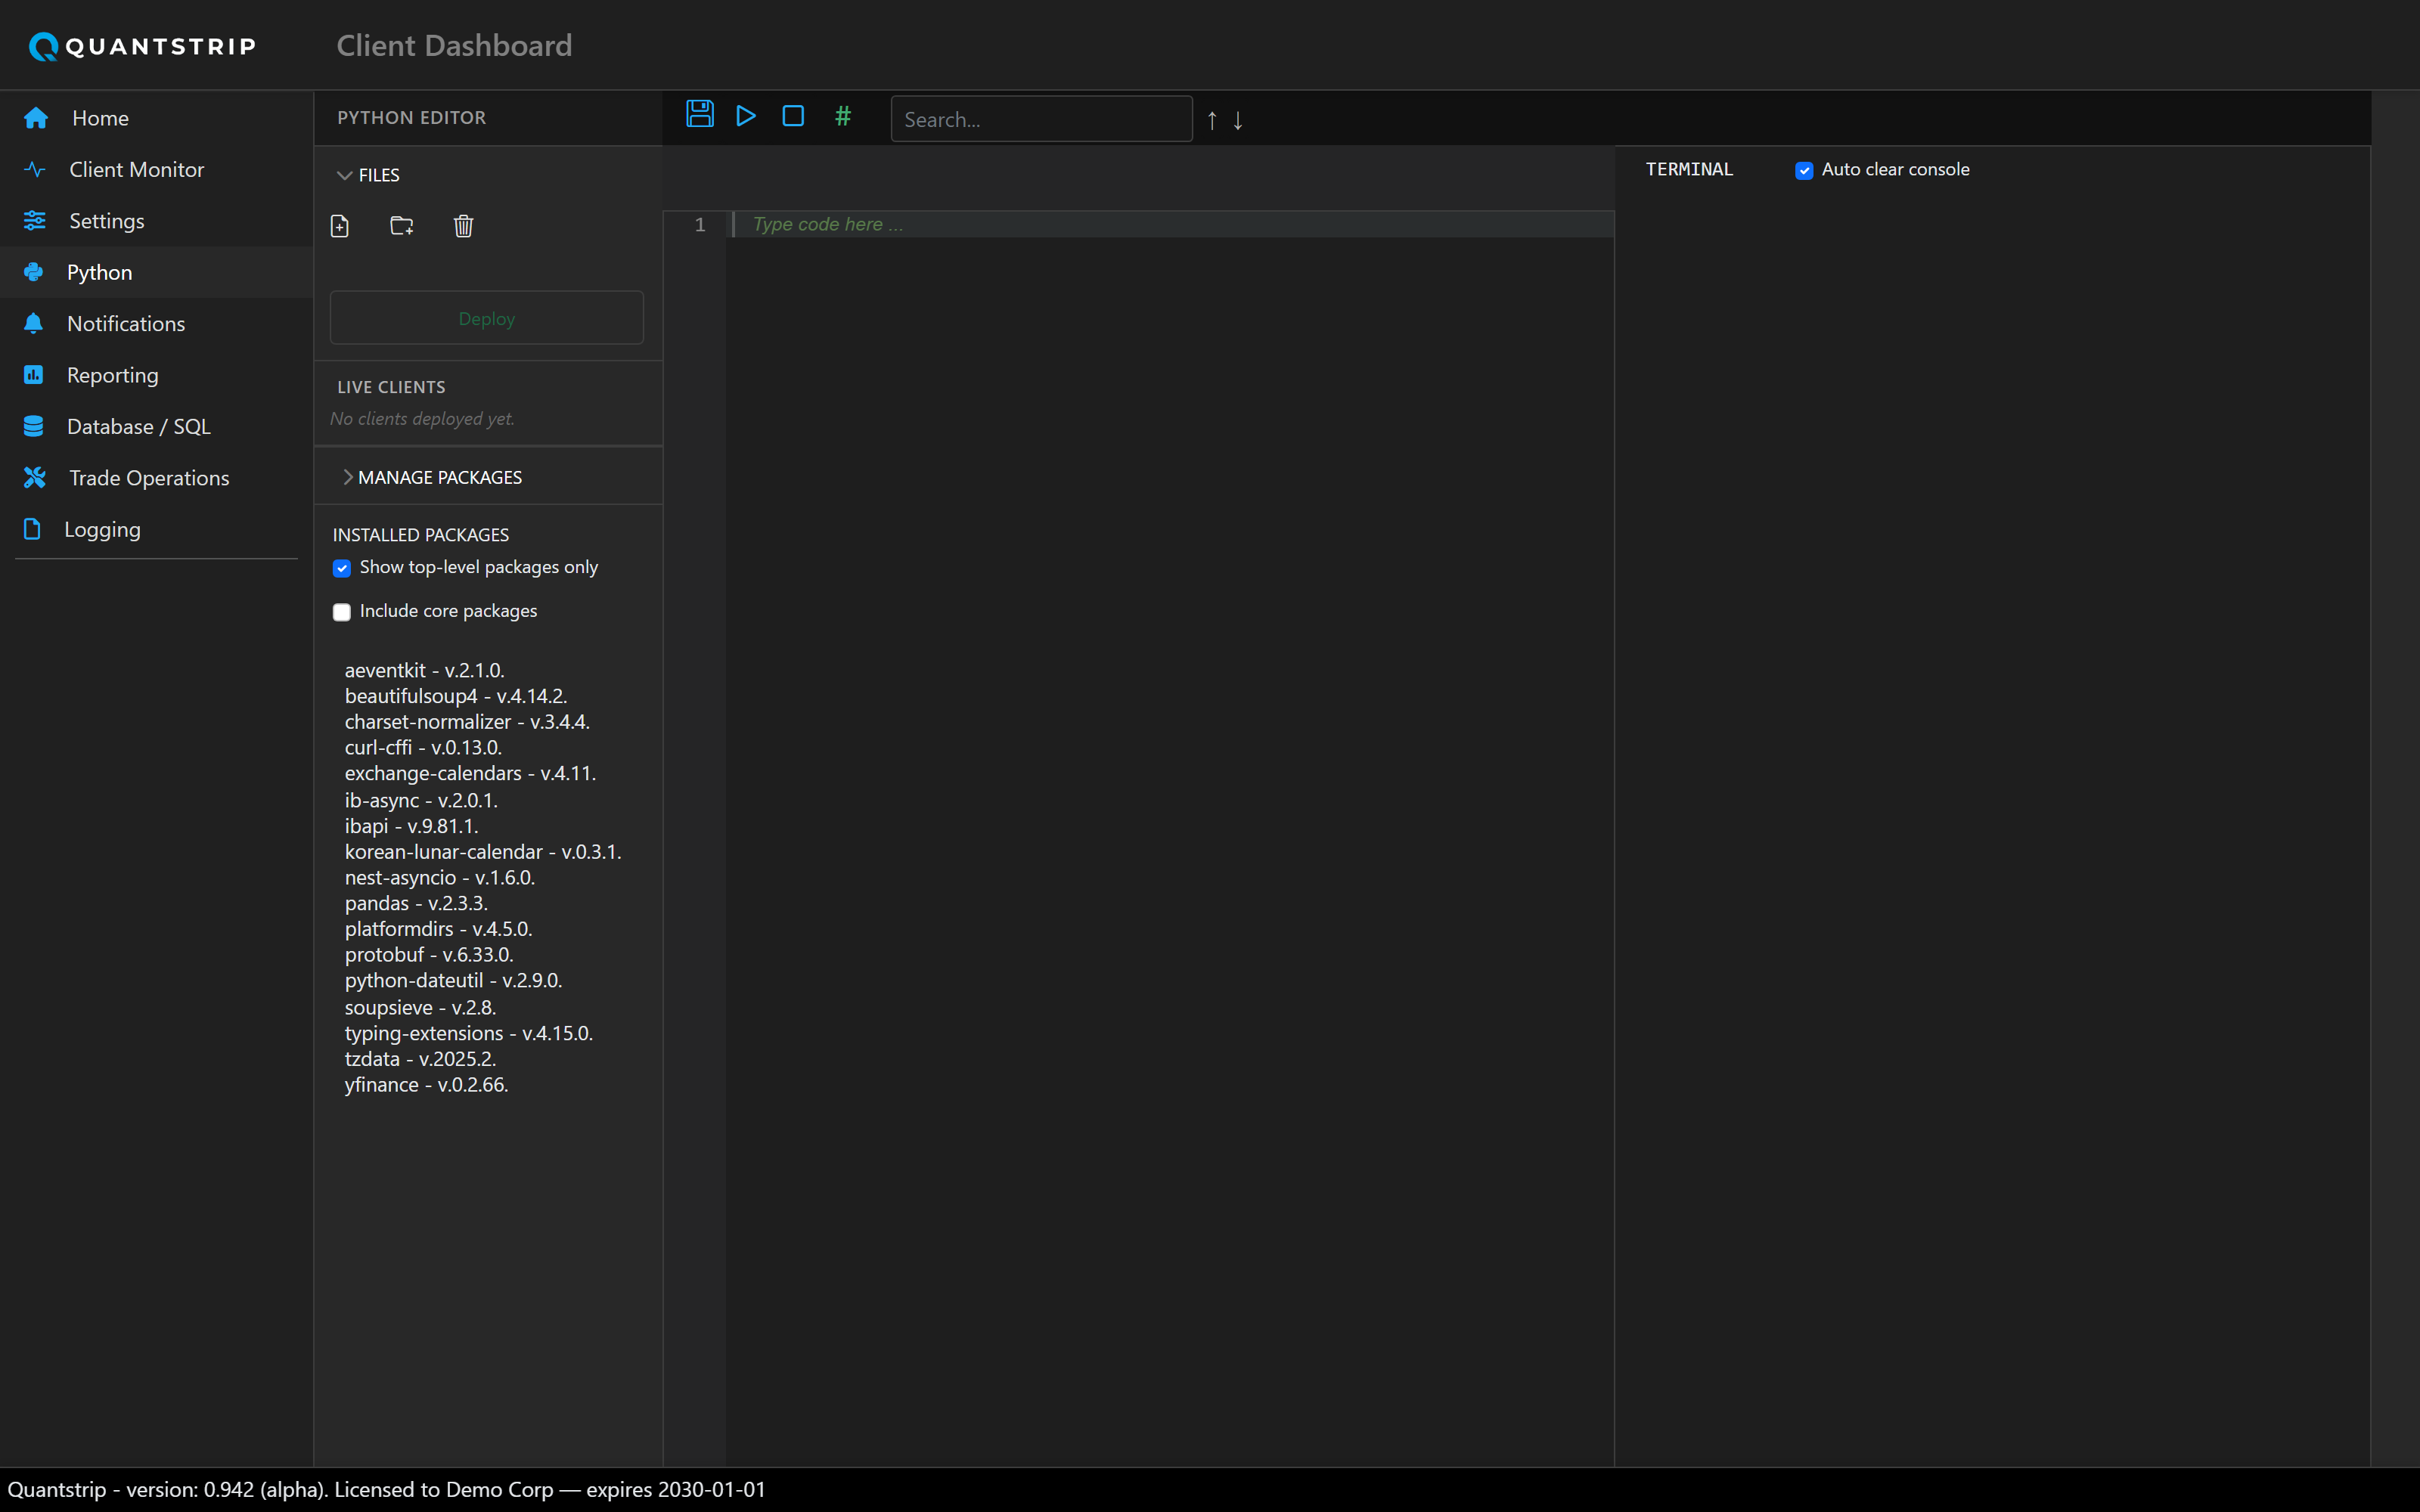
Task: Create a new file icon
Action: tap(340, 226)
